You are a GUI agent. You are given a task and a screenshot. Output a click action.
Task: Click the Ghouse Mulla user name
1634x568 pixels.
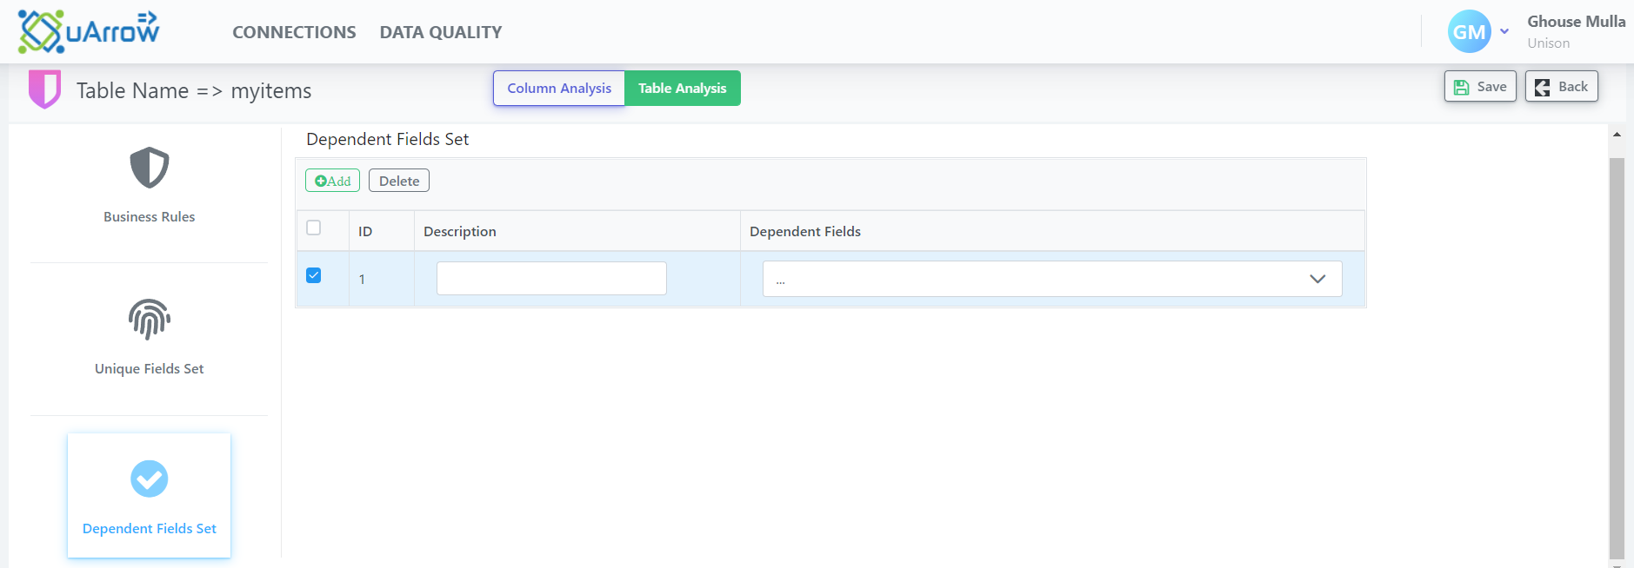1576,22
